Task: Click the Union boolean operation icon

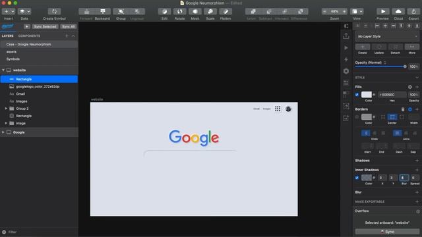Action: click(253, 11)
